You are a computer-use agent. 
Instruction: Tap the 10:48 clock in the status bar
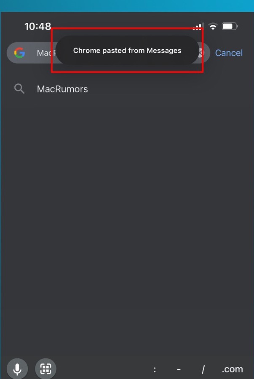(37, 27)
